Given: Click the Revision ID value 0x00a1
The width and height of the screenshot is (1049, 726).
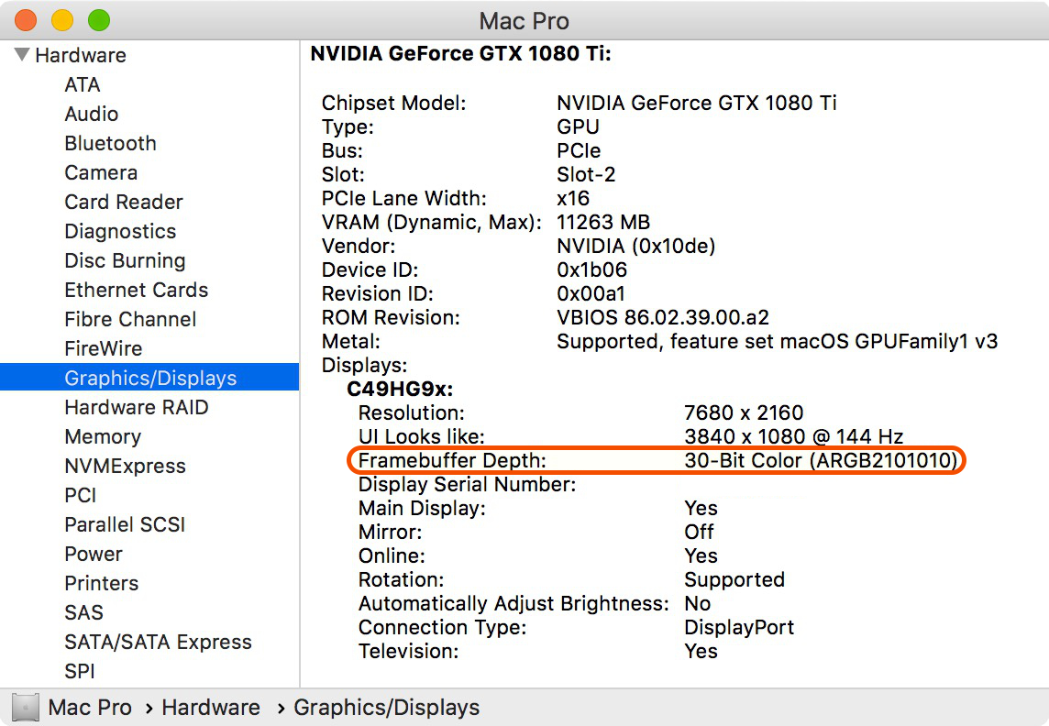Looking at the screenshot, I should (591, 294).
